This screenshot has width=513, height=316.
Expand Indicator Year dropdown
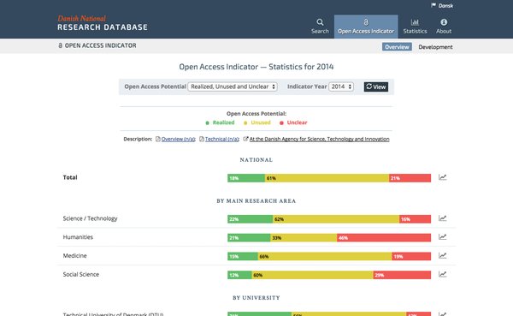341,86
